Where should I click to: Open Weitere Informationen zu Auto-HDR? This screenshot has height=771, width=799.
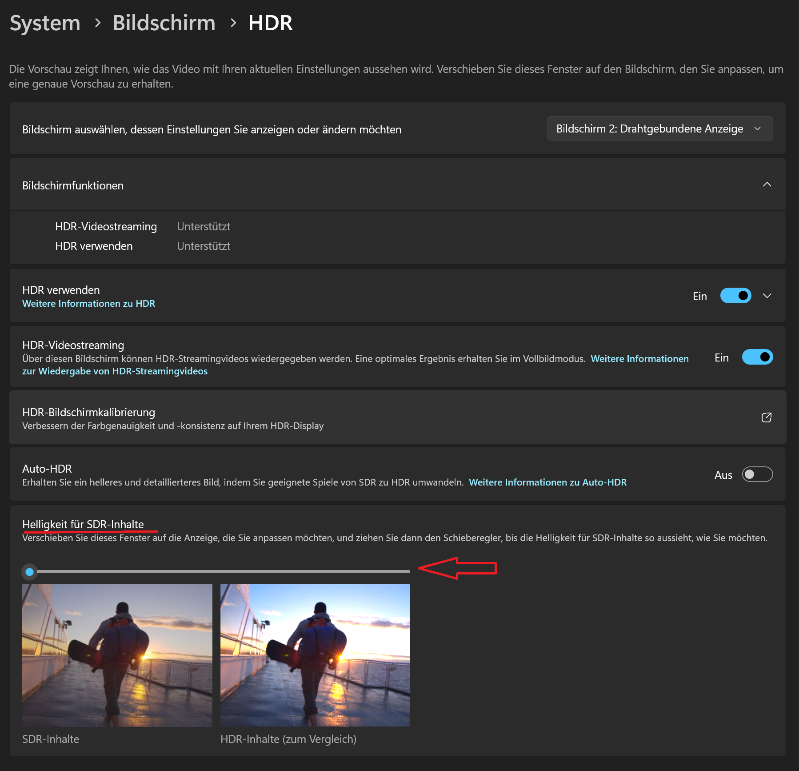click(x=547, y=482)
